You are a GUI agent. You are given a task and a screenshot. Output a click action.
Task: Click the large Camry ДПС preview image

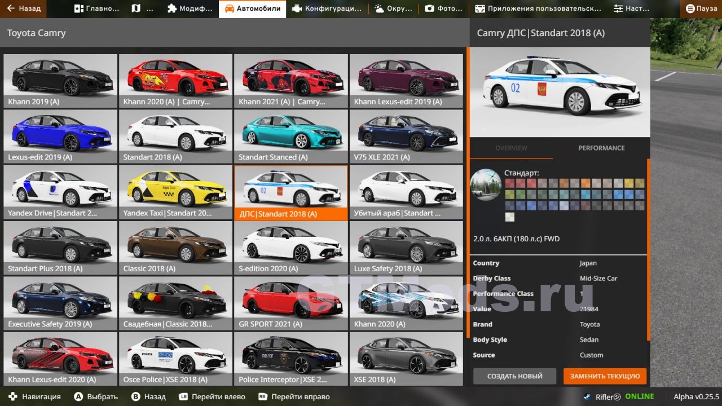click(560, 91)
